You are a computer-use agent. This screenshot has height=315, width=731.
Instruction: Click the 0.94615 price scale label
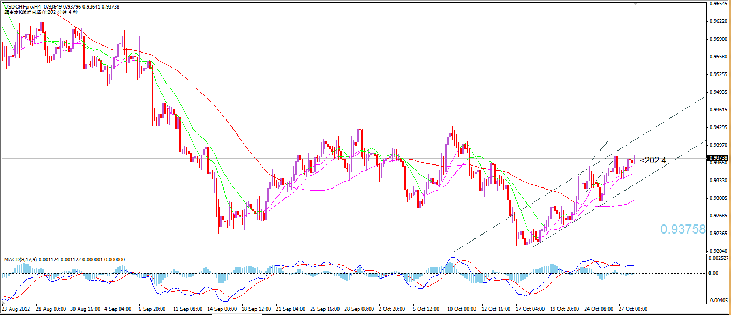(x=718, y=110)
